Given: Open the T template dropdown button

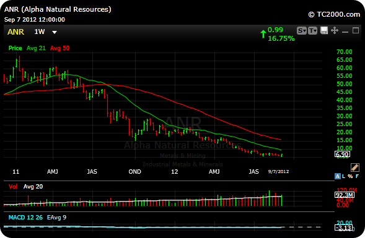Looking at the screenshot, I should point(312,31).
